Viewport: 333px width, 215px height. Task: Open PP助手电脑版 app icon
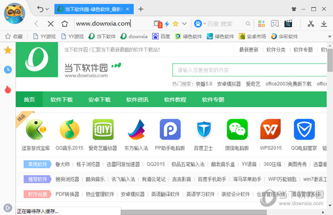[x=170, y=129]
